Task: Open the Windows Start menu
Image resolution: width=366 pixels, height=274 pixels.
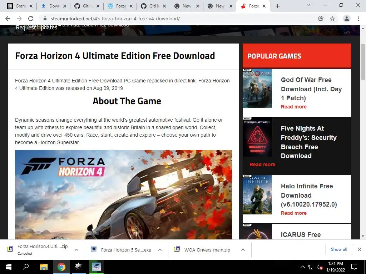Action: point(9,267)
